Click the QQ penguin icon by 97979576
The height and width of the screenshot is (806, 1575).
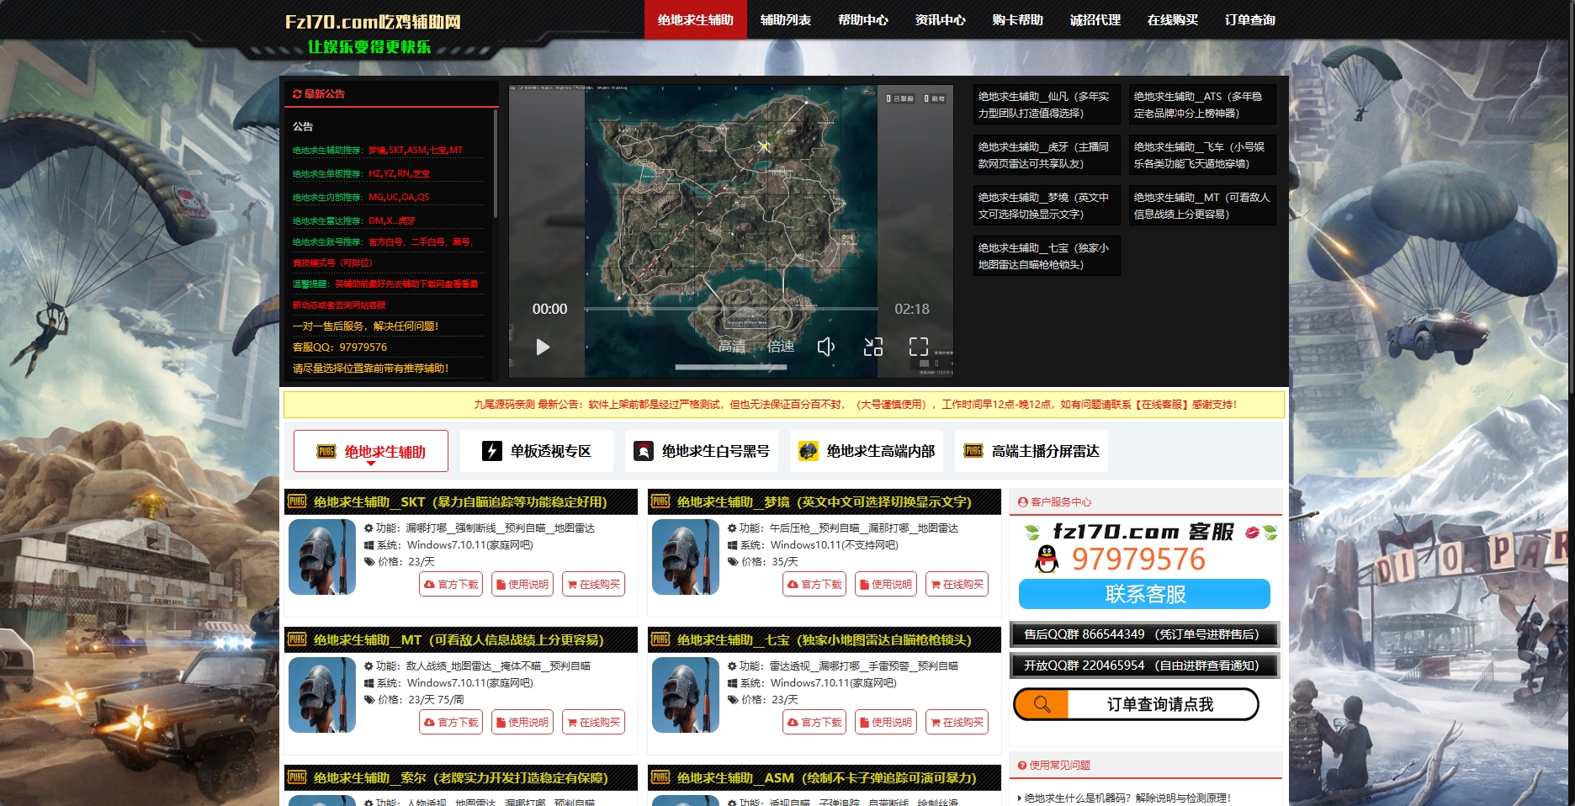[x=1047, y=559]
